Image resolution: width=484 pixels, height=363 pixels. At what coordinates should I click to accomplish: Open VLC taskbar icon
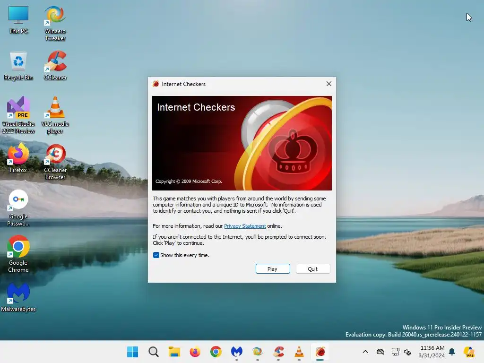tap(299, 352)
